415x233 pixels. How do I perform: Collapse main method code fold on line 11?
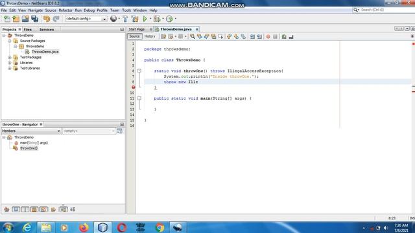pyautogui.click(x=139, y=98)
